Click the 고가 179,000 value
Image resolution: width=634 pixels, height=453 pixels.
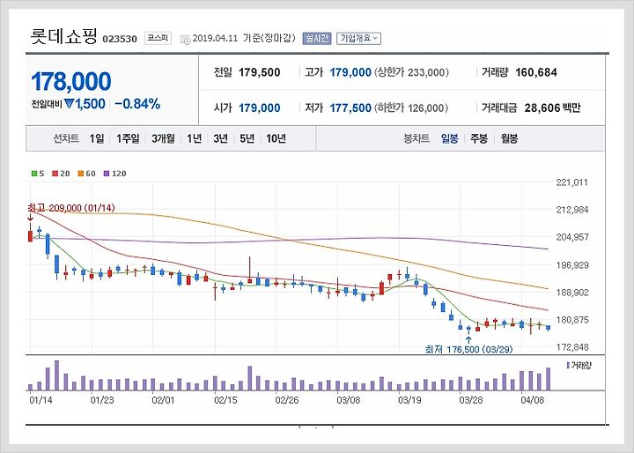coord(350,72)
